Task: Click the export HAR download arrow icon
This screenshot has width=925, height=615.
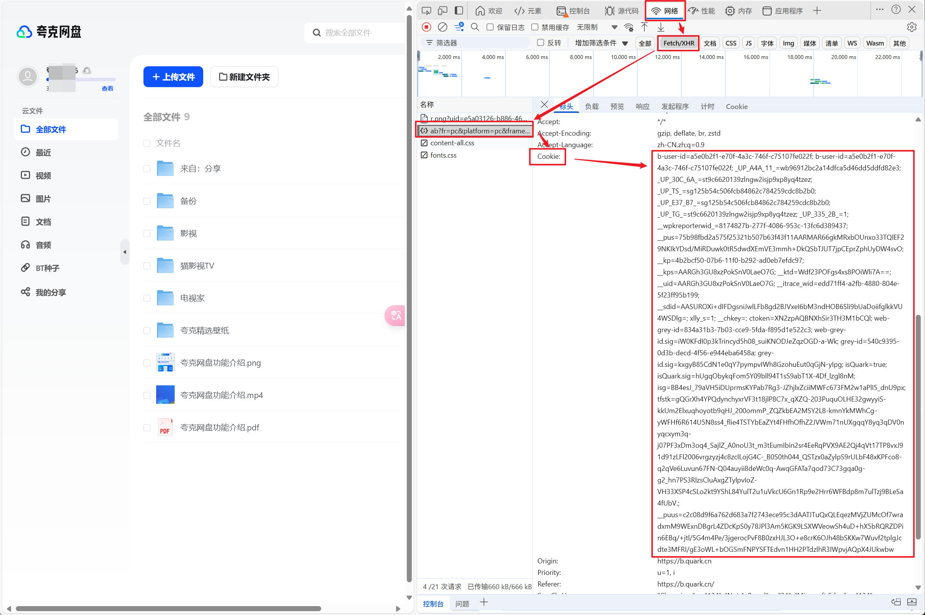Action: 661,27
